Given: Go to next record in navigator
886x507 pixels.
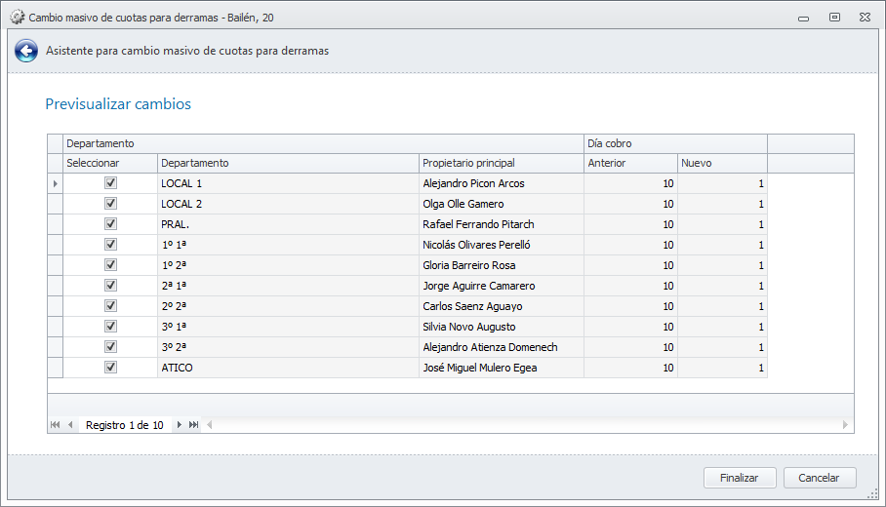Looking at the screenshot, I should (179, 425).
